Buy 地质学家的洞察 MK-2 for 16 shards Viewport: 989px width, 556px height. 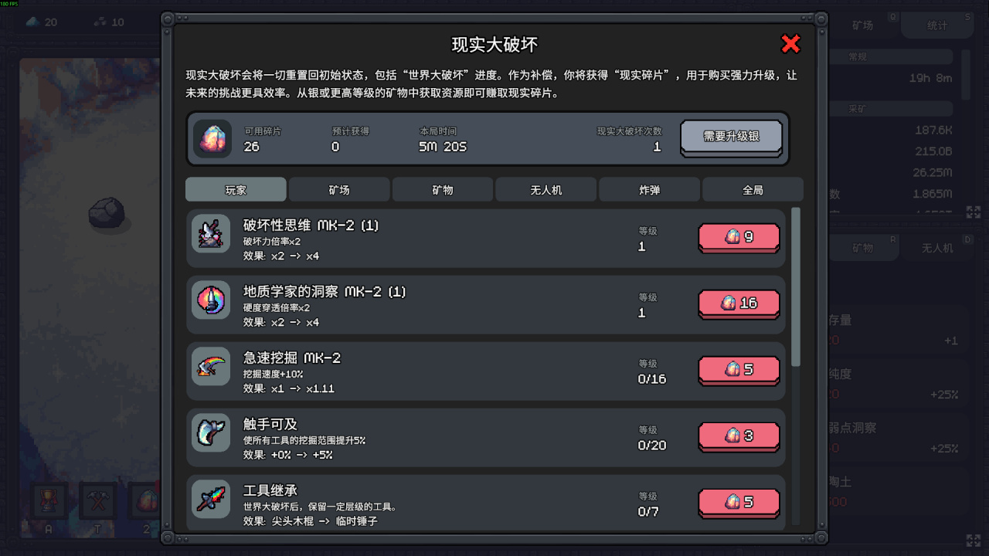[x=739, y=303]
